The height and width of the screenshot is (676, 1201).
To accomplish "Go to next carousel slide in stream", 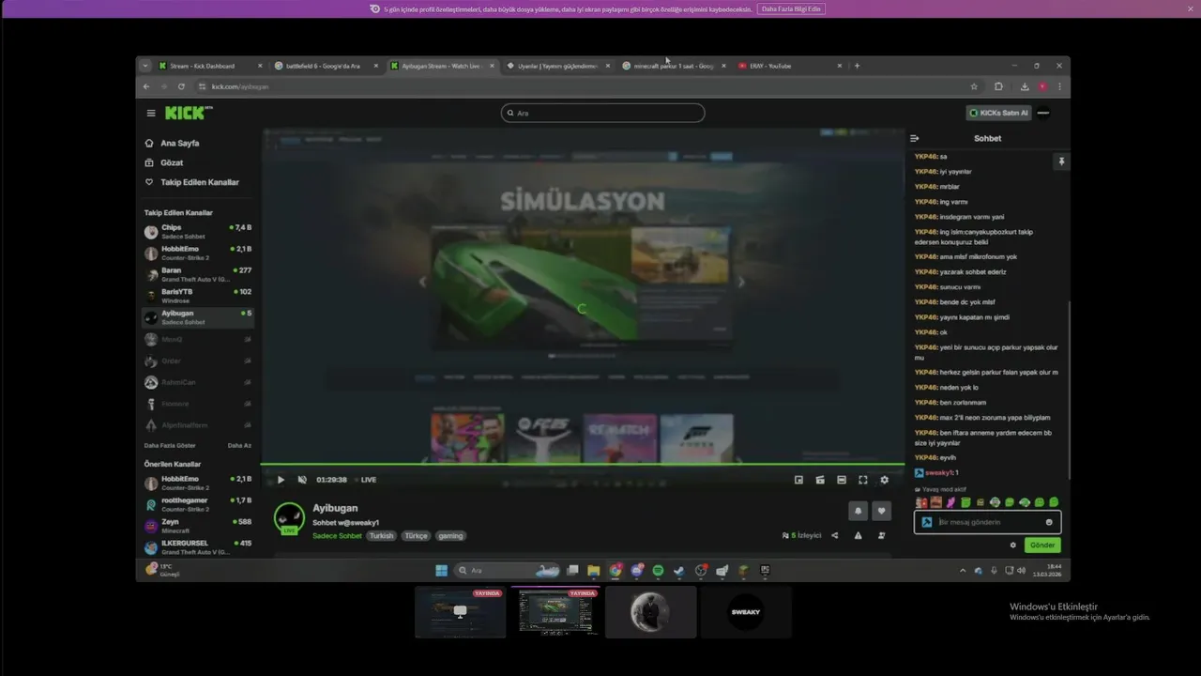I will tap(741, 282).
